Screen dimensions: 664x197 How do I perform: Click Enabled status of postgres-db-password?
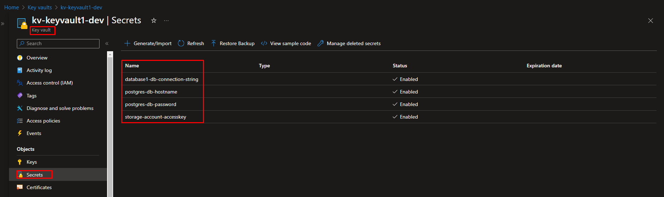pyautogui.click(x=405, y=104)
